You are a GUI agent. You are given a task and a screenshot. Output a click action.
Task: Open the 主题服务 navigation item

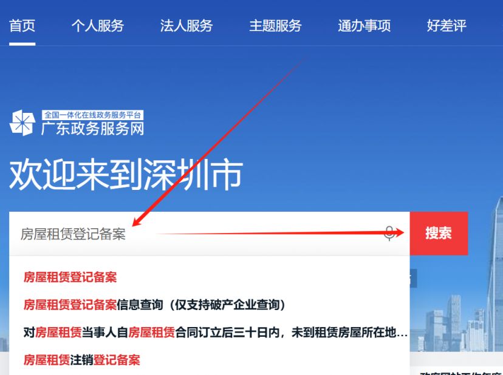[x=275, y=25]
